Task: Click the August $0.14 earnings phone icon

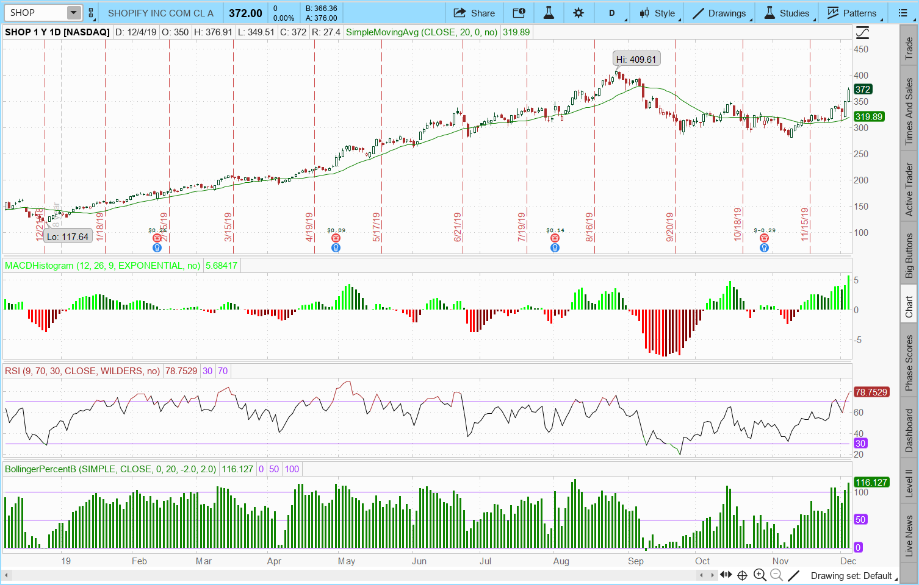Action: 555,238
